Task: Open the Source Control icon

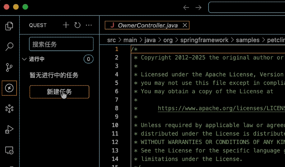Action: click(9, 67)
